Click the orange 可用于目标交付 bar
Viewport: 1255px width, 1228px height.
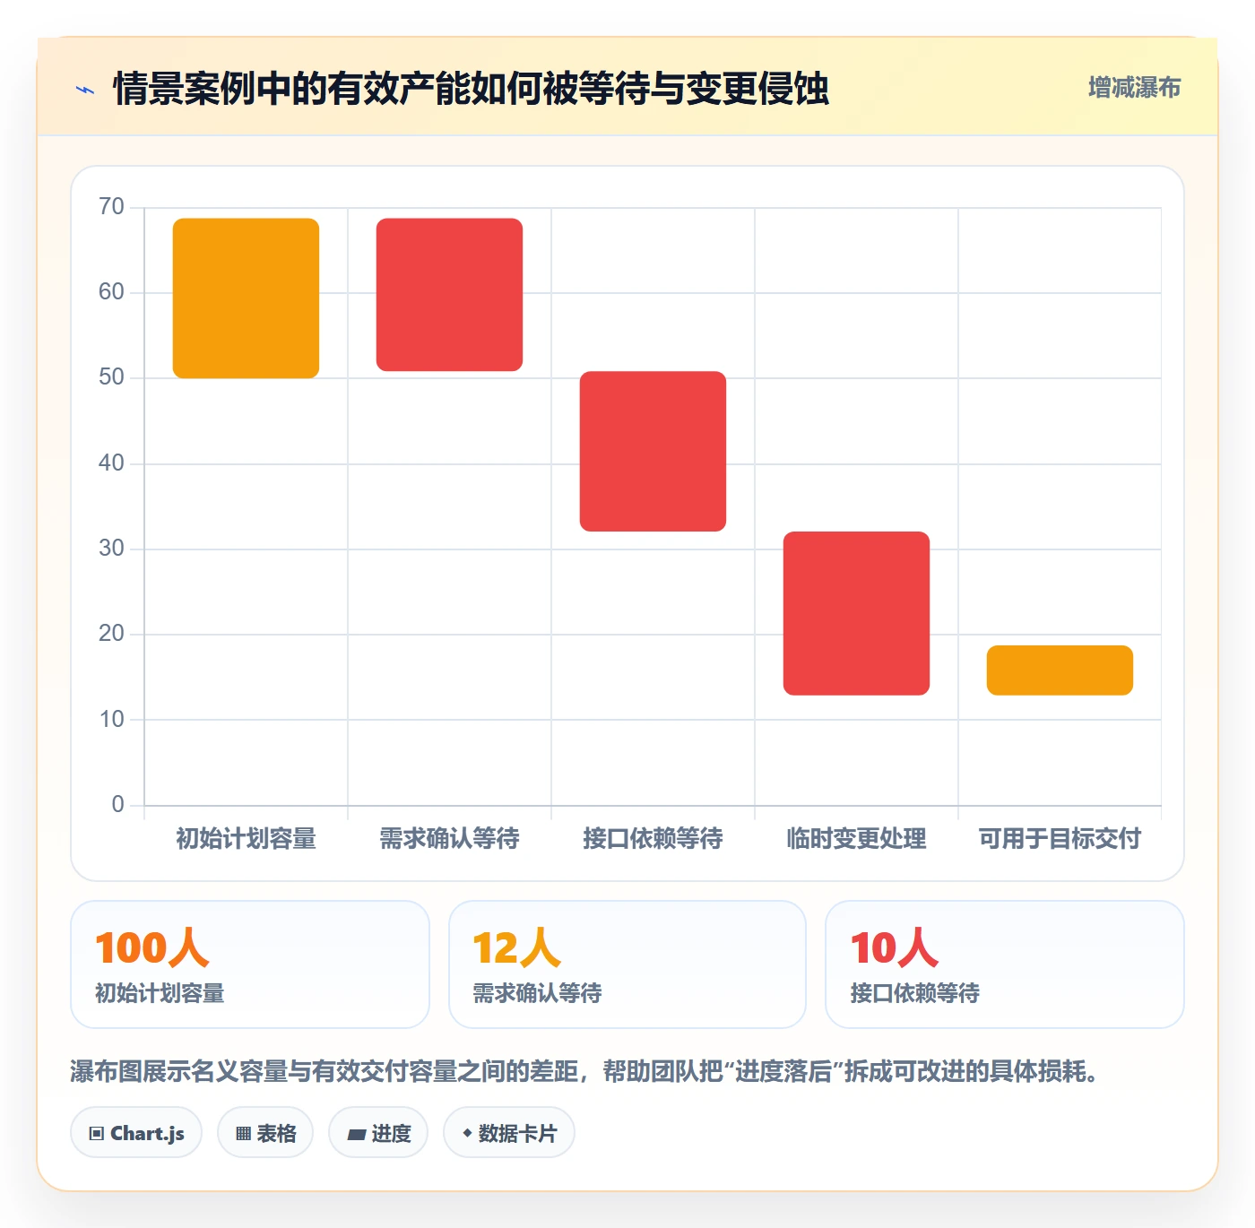(x=1060, y=670)
